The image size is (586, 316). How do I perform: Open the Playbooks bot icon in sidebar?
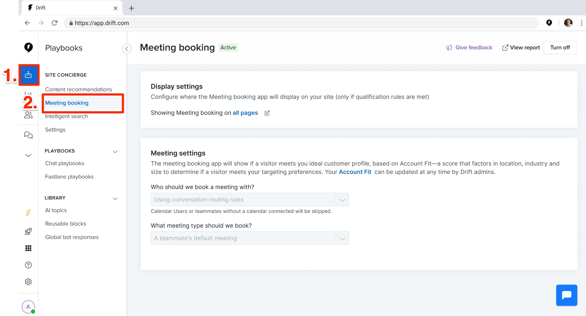coord(29,75)
